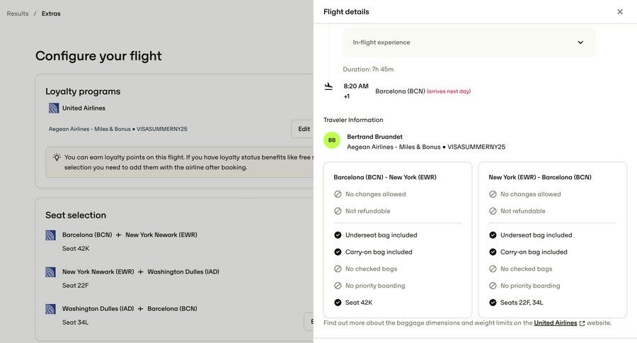Viewport: 637px width, 343px height.
Task: Open the United Airlines website link
Action: 555,323
